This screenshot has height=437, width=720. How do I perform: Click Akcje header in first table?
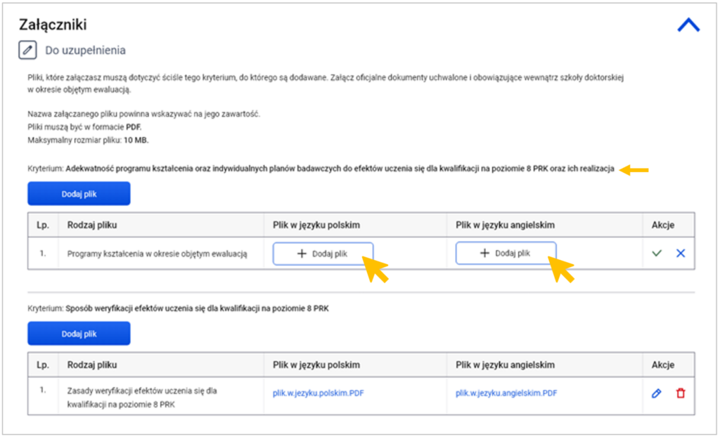coord(662,225)
